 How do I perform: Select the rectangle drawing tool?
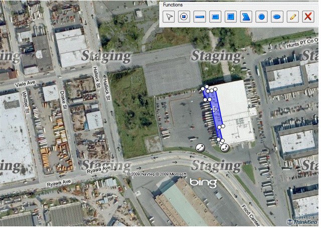pyautogui.click(x=215, y=16)
